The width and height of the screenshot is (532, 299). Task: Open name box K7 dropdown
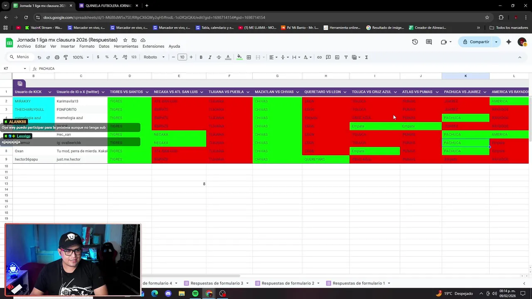[x=25, y=69]
